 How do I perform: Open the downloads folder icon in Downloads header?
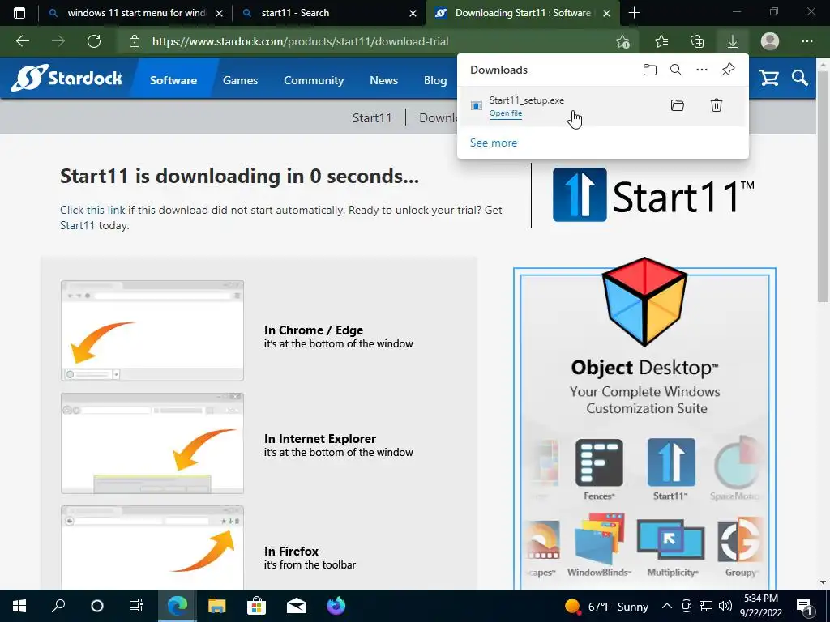point(650,70)
